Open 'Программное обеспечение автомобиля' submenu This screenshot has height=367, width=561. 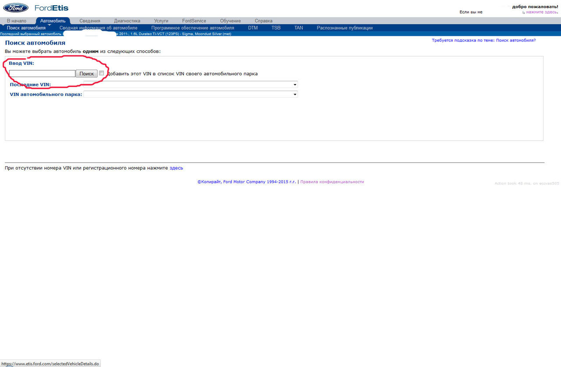click(193, 28)
